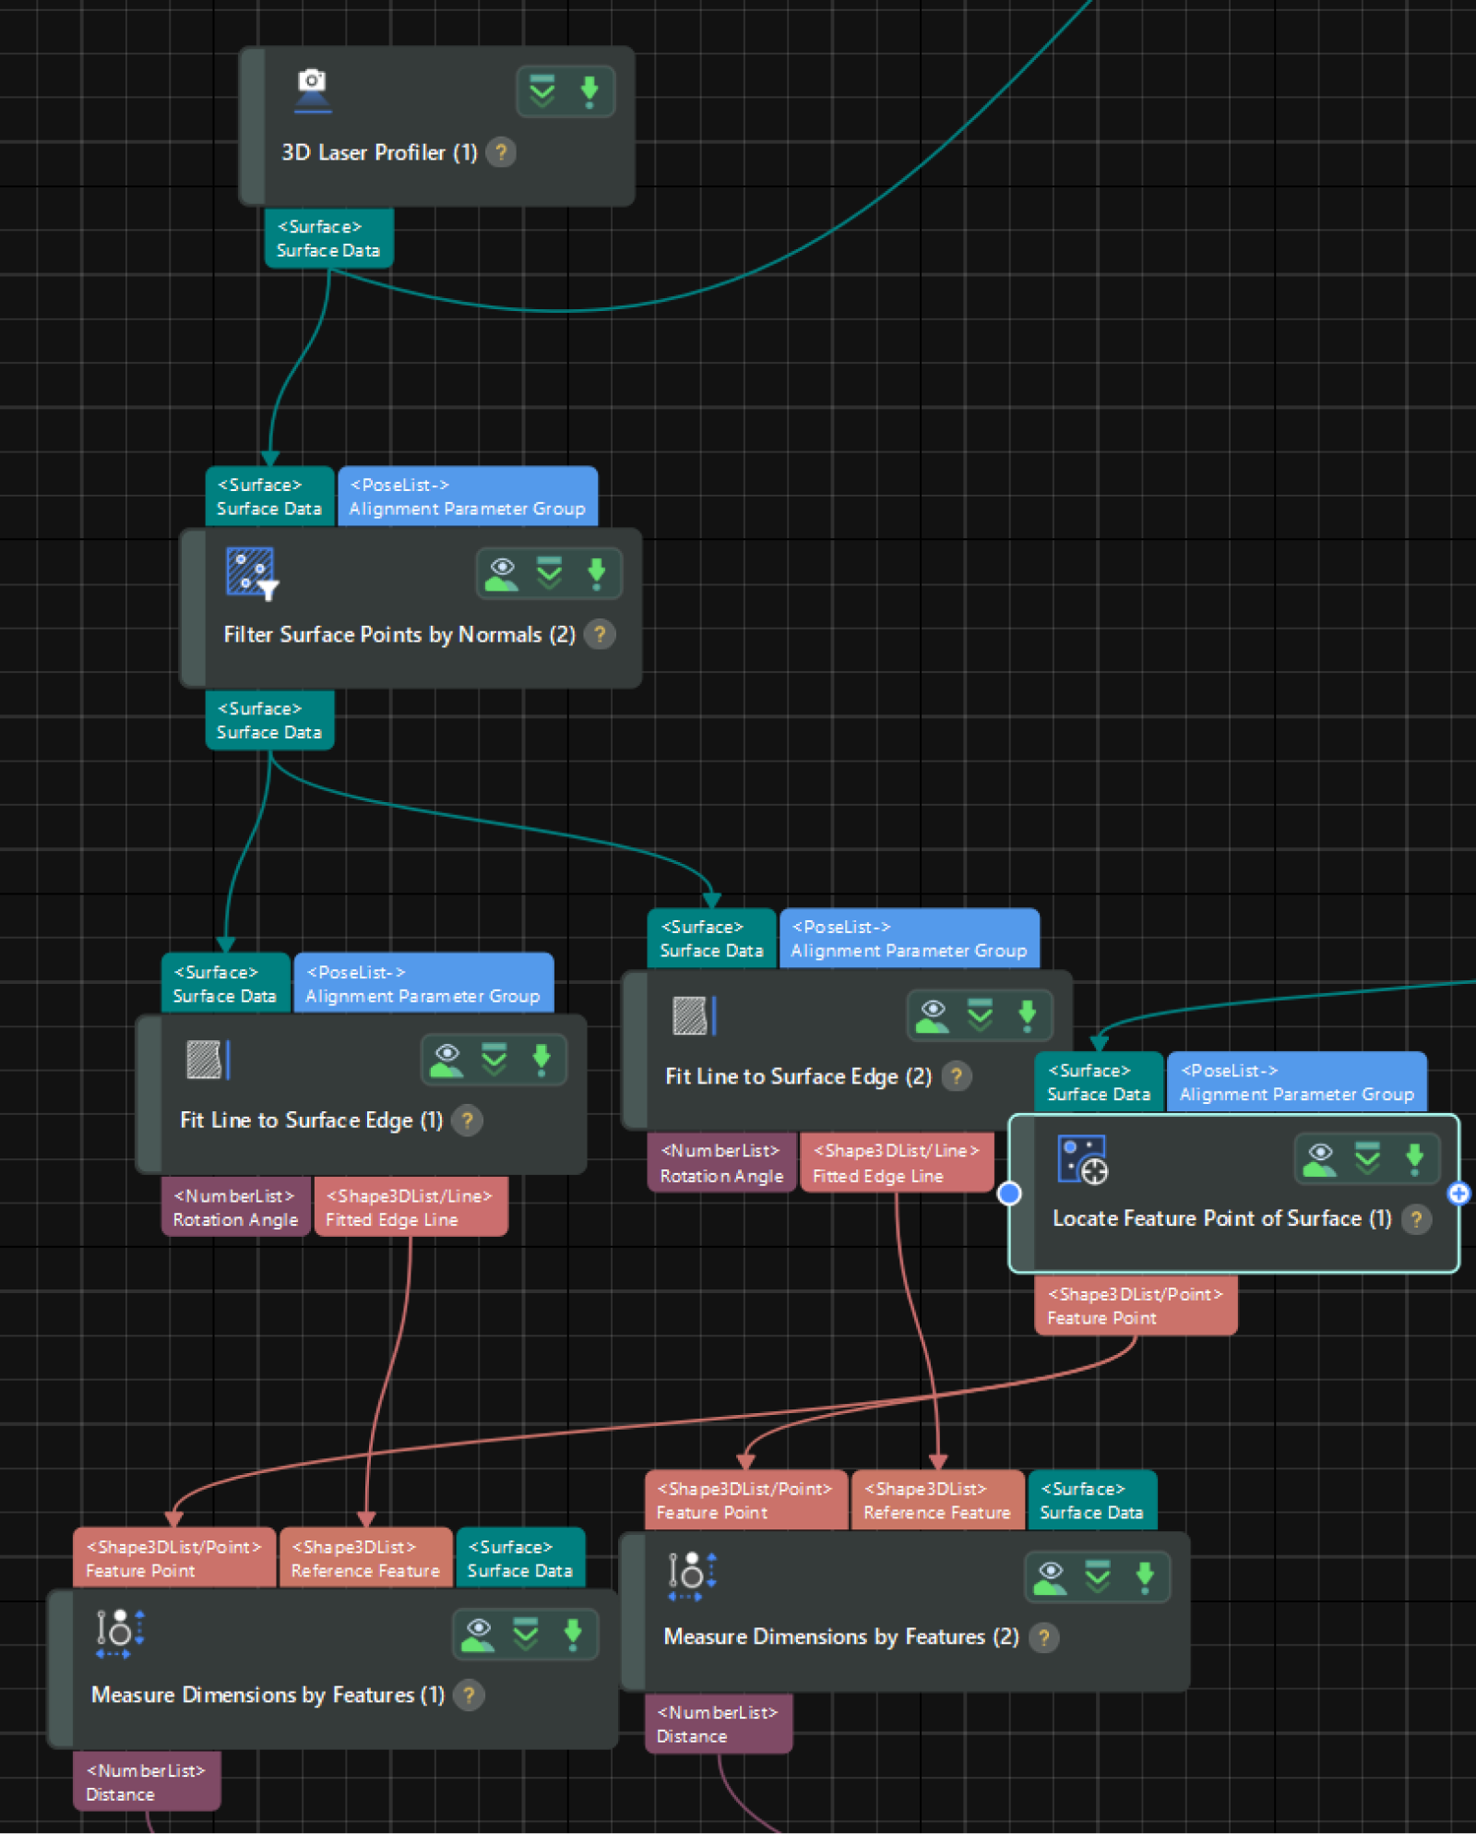The width and height of the screenshot is (1476, 1834).
Task: Click the plus connector right of Locate Feature Point
Action: (1458, 1193)
